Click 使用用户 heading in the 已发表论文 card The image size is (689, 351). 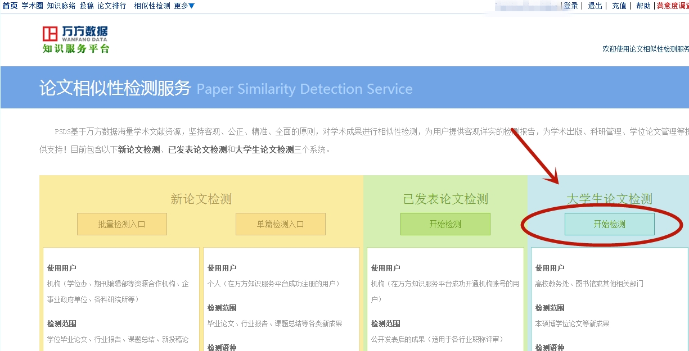[386, 268]
